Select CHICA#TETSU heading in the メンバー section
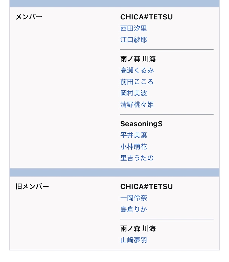 146,17
